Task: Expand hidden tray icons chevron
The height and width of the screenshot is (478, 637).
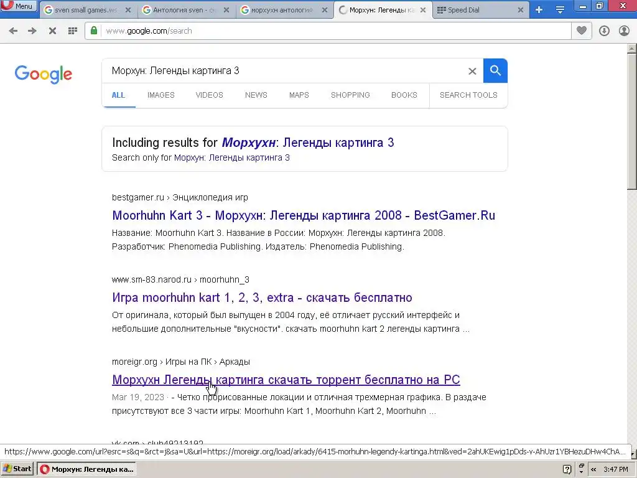Action: point(593,469)
